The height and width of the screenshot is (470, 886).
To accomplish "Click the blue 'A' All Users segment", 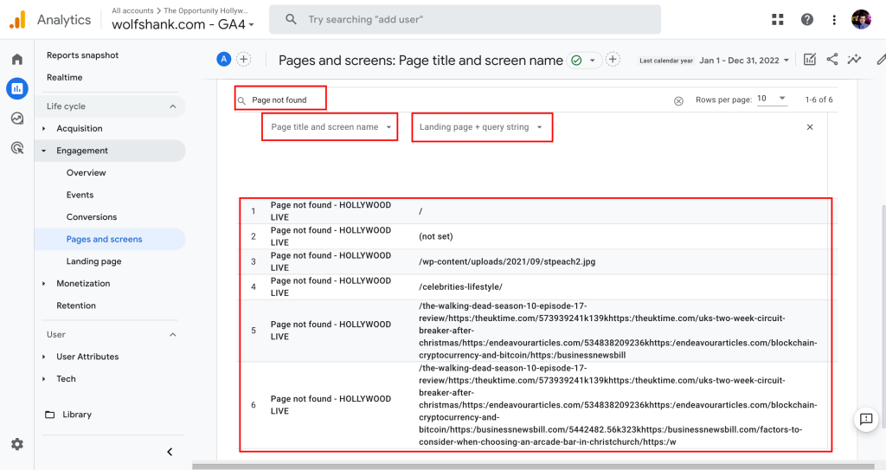I will tap(224, 59).
